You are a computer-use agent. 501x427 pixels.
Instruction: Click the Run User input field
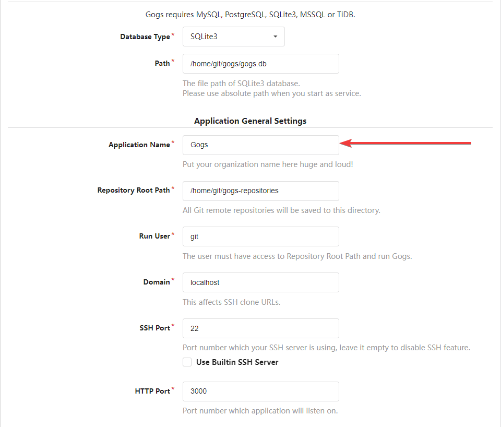(261, 236)
